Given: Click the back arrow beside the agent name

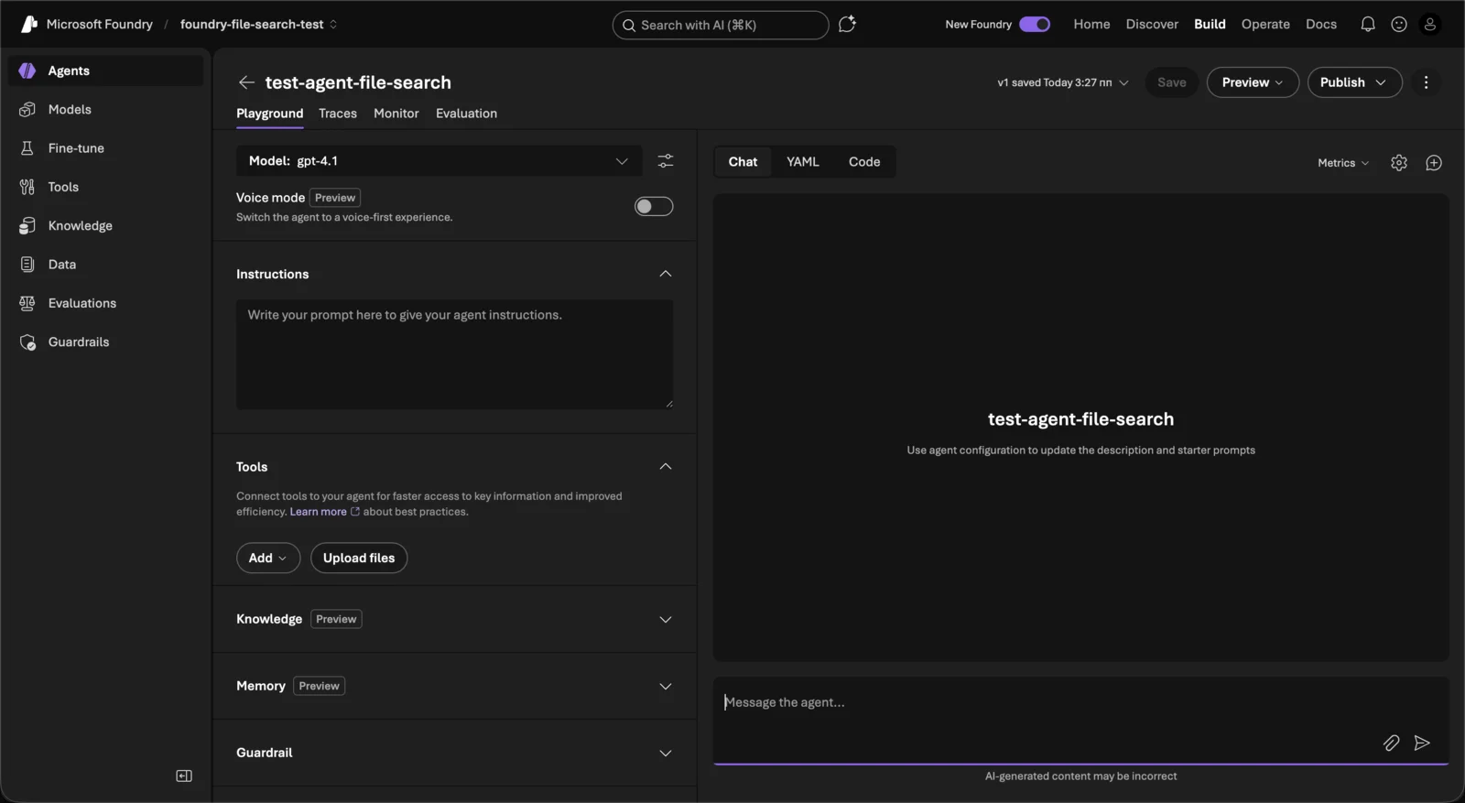Looking at the screenshot, I should click(246, 82).
